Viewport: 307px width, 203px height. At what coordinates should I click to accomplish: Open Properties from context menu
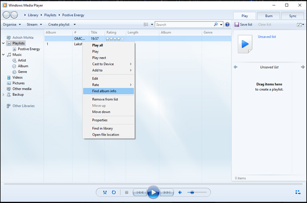click(x=109, y=120)
